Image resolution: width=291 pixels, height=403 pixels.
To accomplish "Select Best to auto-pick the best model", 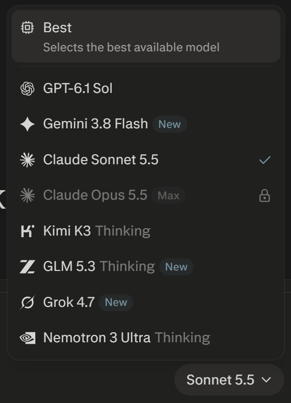I will [145, 36].
